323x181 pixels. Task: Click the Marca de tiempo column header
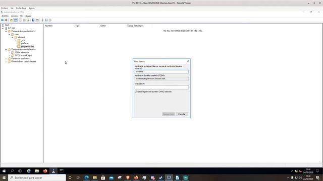pyautogui.click(x=135, y=26)
